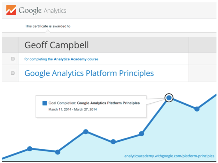The width and height of the screenshot is (218, 163).
Task: Select the data point just before the circled peak
Action: tap(142, 134)
